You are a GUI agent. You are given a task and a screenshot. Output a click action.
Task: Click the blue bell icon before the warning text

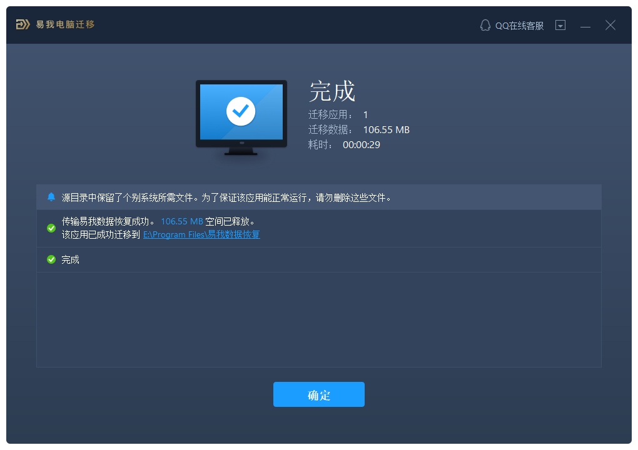point(51,197)
